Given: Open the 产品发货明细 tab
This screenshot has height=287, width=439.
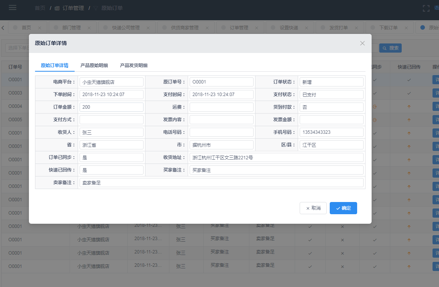Looking at the screenshot, I should tap(134, 65).
